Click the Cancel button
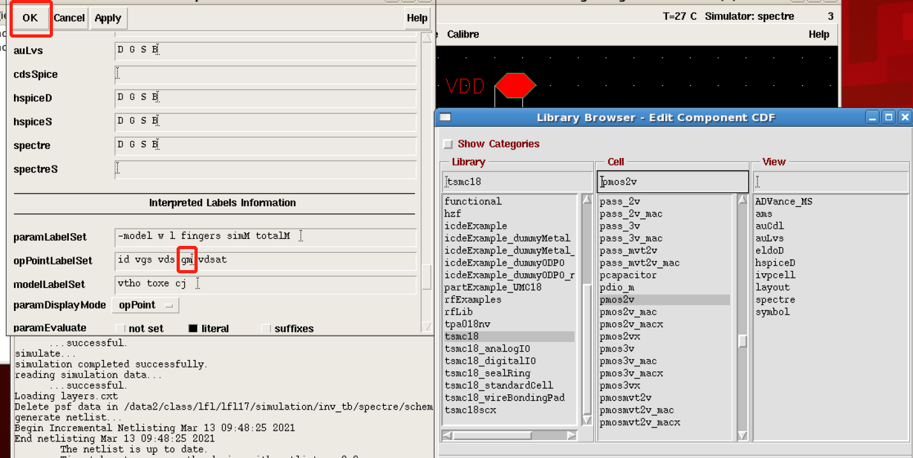The height and width of the screenshot is (458, 913). (69, 18)
